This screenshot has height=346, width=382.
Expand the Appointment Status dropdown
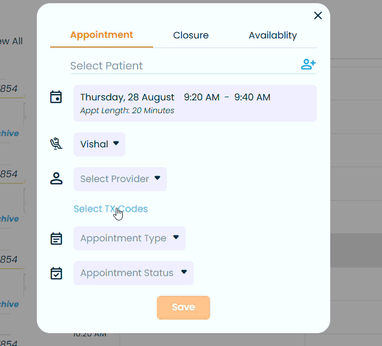pos(133,273)
